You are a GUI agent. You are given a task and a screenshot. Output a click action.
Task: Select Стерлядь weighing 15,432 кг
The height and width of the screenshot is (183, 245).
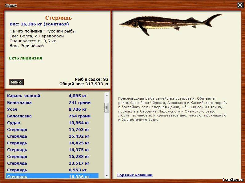(x=52, y=136)
